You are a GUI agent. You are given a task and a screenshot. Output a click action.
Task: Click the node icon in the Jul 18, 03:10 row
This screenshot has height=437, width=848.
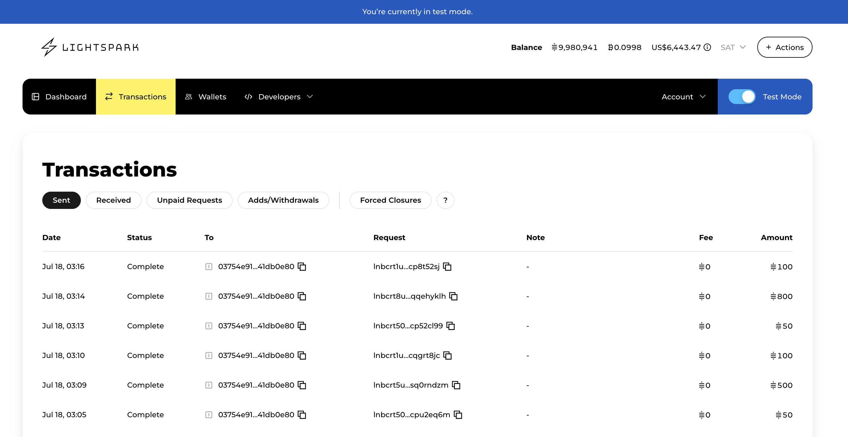pos(209,355)
